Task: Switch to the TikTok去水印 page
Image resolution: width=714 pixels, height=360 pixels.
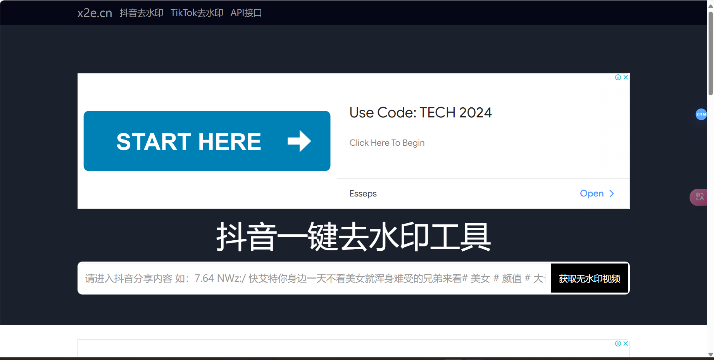Action: (x=197, y=13)
